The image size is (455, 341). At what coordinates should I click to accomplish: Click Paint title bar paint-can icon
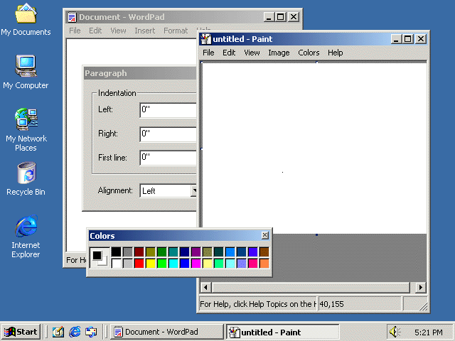tap(206, 39)
